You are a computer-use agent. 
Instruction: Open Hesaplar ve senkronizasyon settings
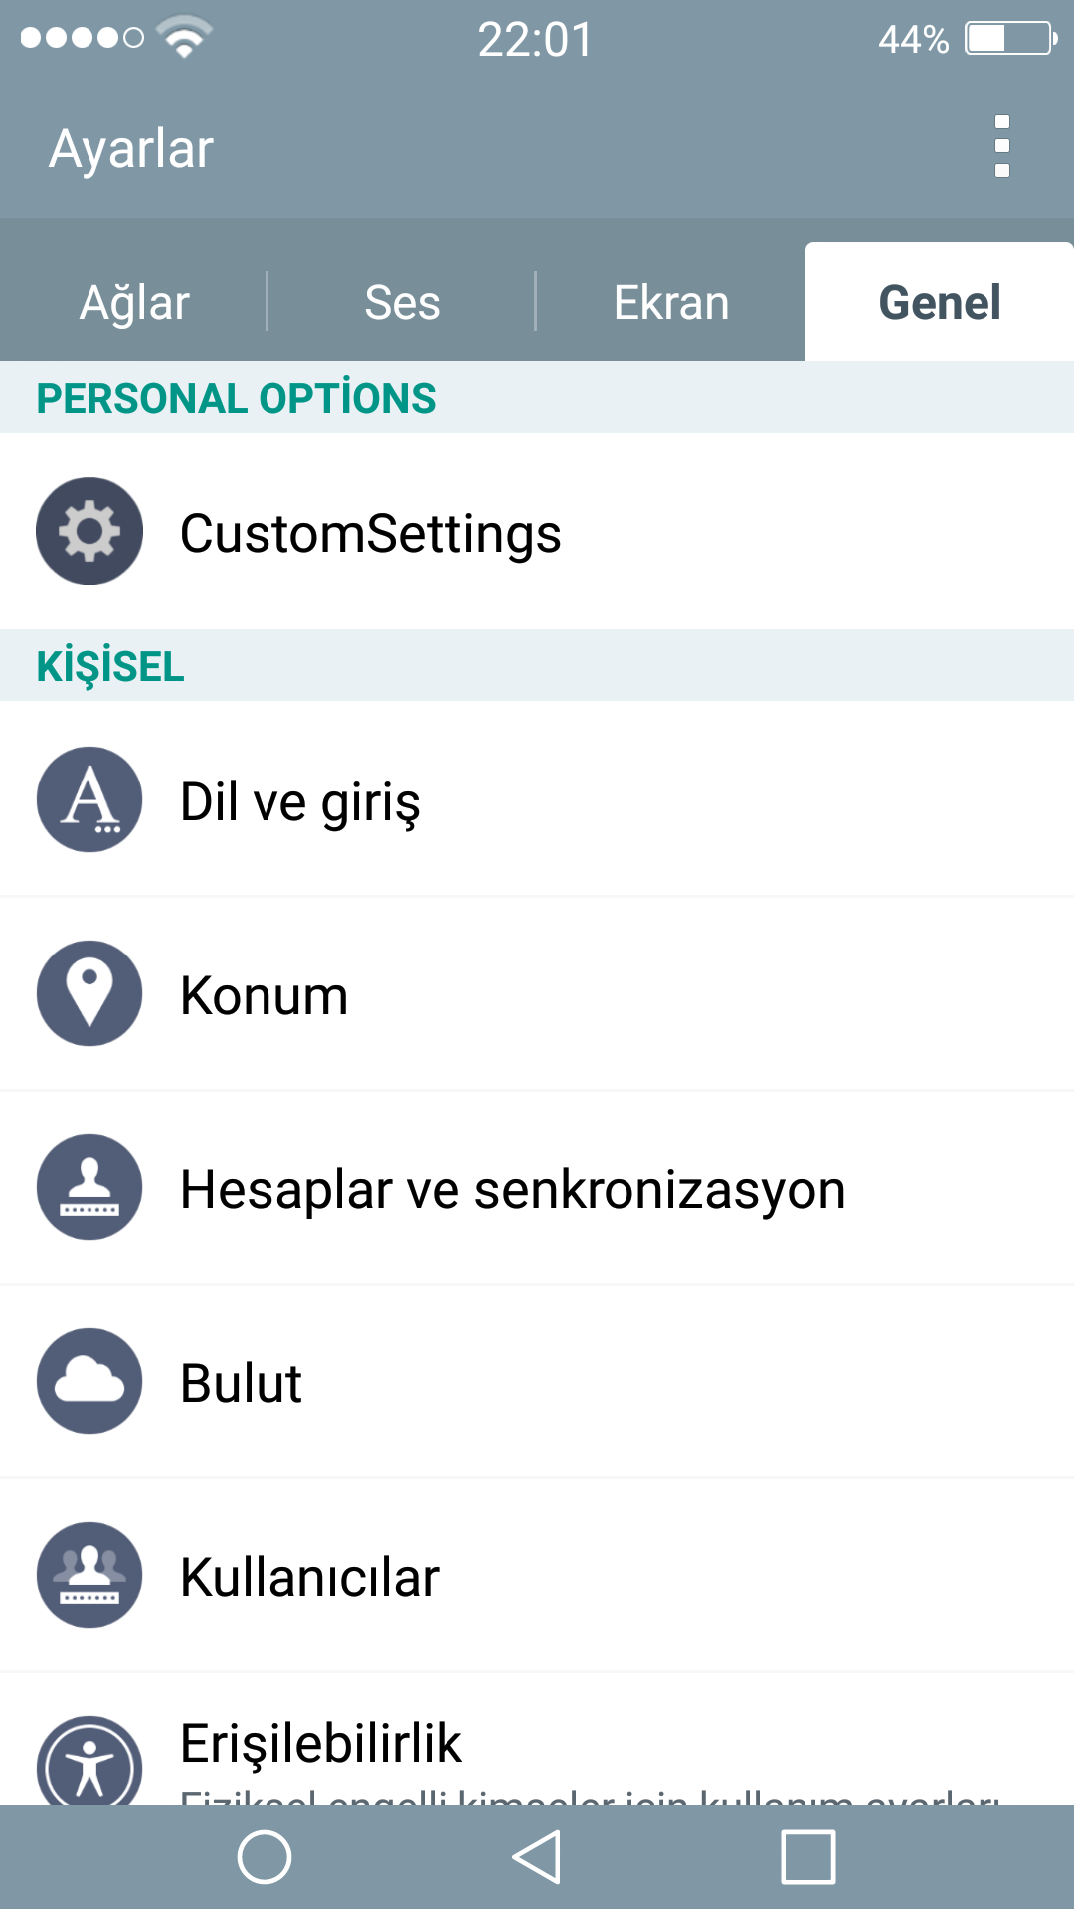pos(537,1187)
